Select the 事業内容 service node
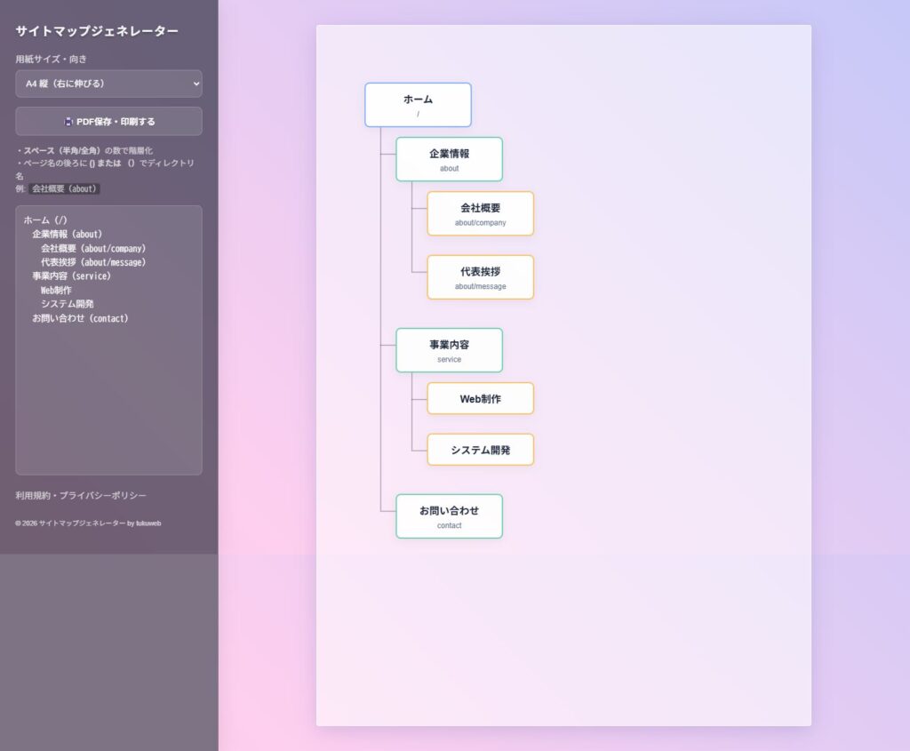 [x=449, y=350]
